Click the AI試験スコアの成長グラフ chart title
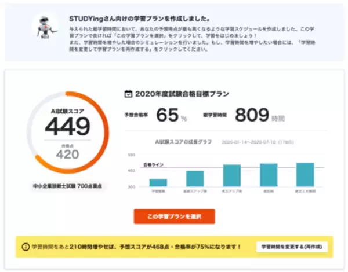The image size is (348, 272). (x=183, y=142)
